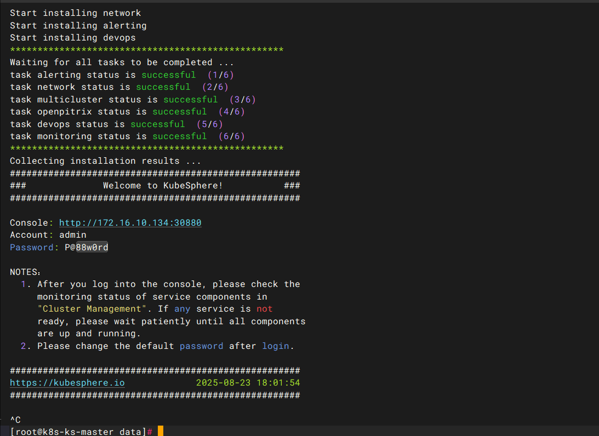Click the highlighted password text P@88w0rd
The height and width of the screenshot is (436, 599).
(87, 248)
